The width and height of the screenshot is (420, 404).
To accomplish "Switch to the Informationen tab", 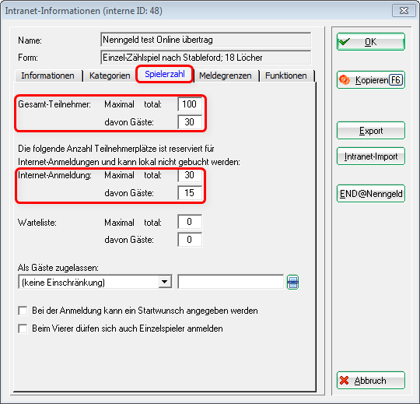I will point(48,76).
